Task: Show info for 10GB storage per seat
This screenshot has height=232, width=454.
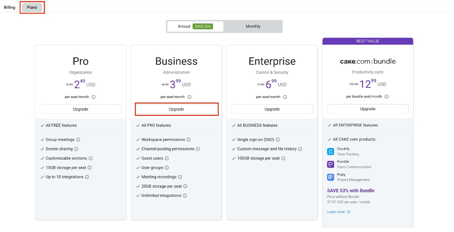Action: click(x=90, y=168)
